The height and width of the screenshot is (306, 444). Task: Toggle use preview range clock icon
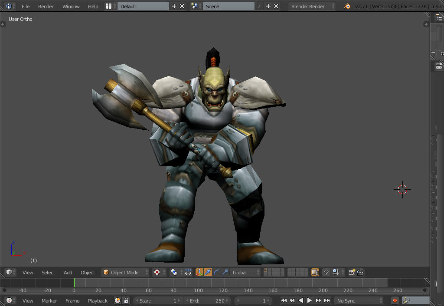click(118, 300)
